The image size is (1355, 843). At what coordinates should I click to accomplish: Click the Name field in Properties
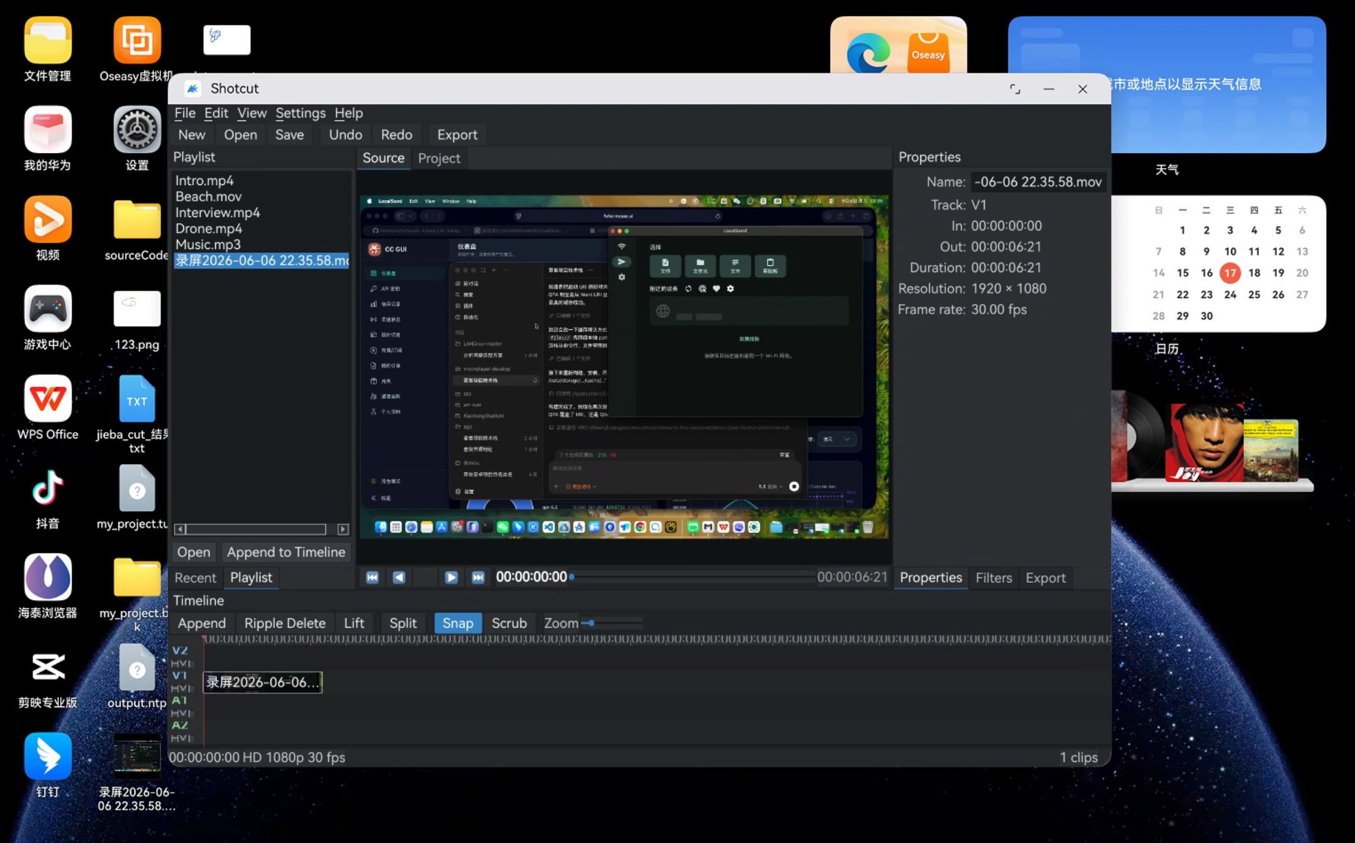pos(1038,182)
